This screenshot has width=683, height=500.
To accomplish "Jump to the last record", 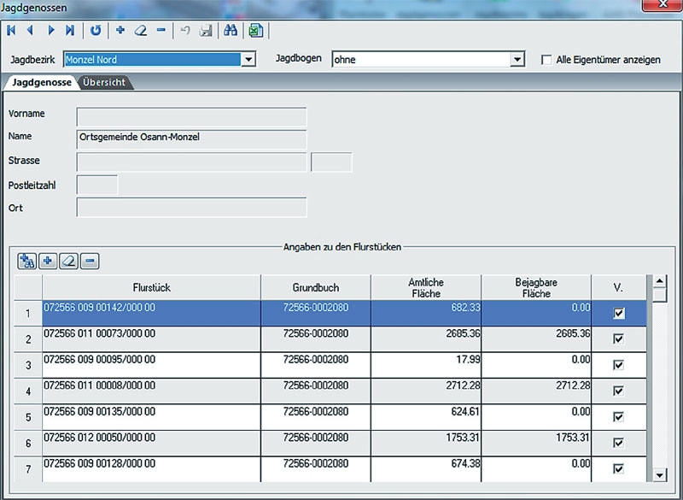I will 70,31.
